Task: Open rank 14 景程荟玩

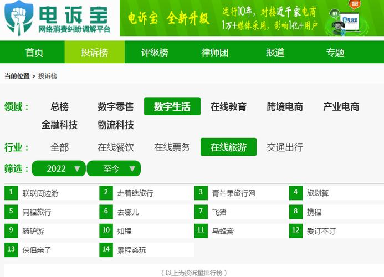Action: pos(147,250)
